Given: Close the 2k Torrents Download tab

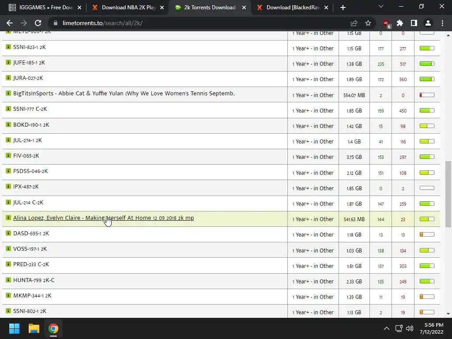Looking at the screenshot, I should [244, 8].
